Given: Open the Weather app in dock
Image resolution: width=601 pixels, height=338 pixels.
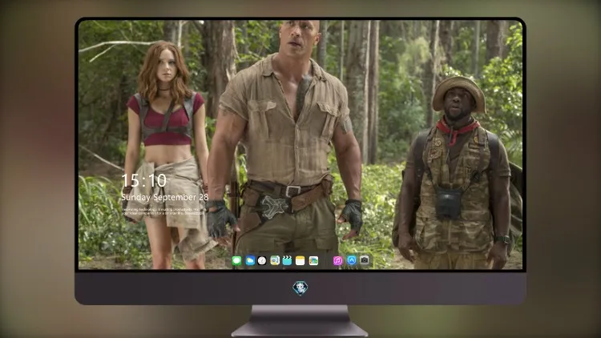Looking at the screenshot, I should click(250, 261).
